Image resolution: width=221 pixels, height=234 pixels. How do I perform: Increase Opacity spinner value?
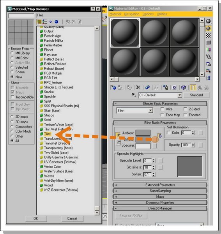193,144
